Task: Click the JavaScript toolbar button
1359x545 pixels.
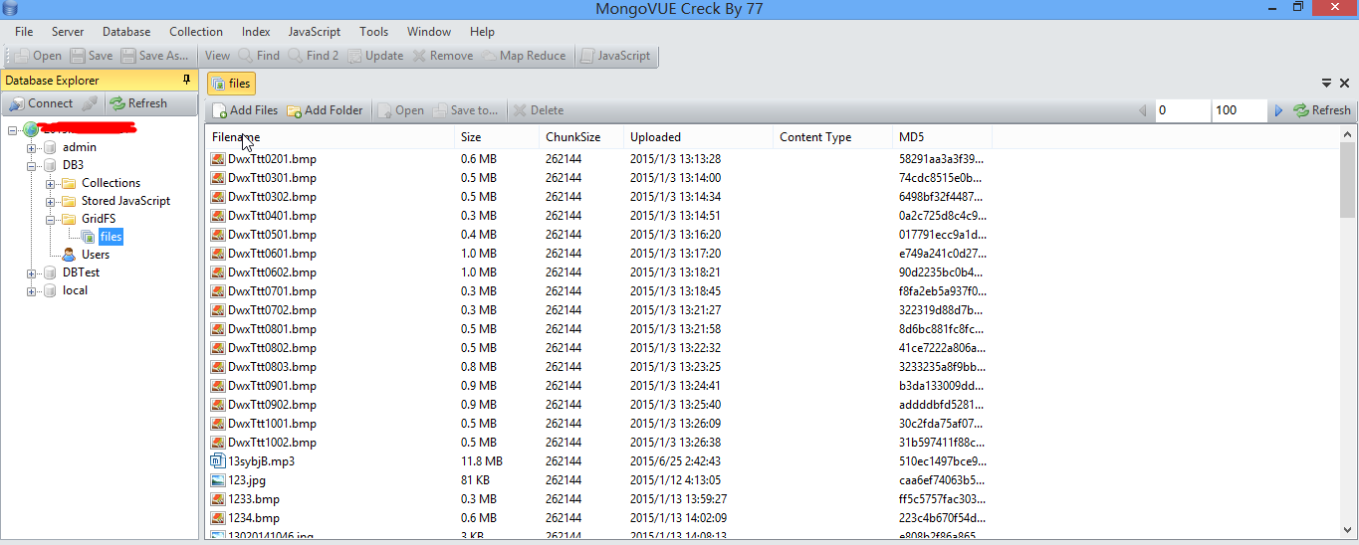Action: [615, 56]
